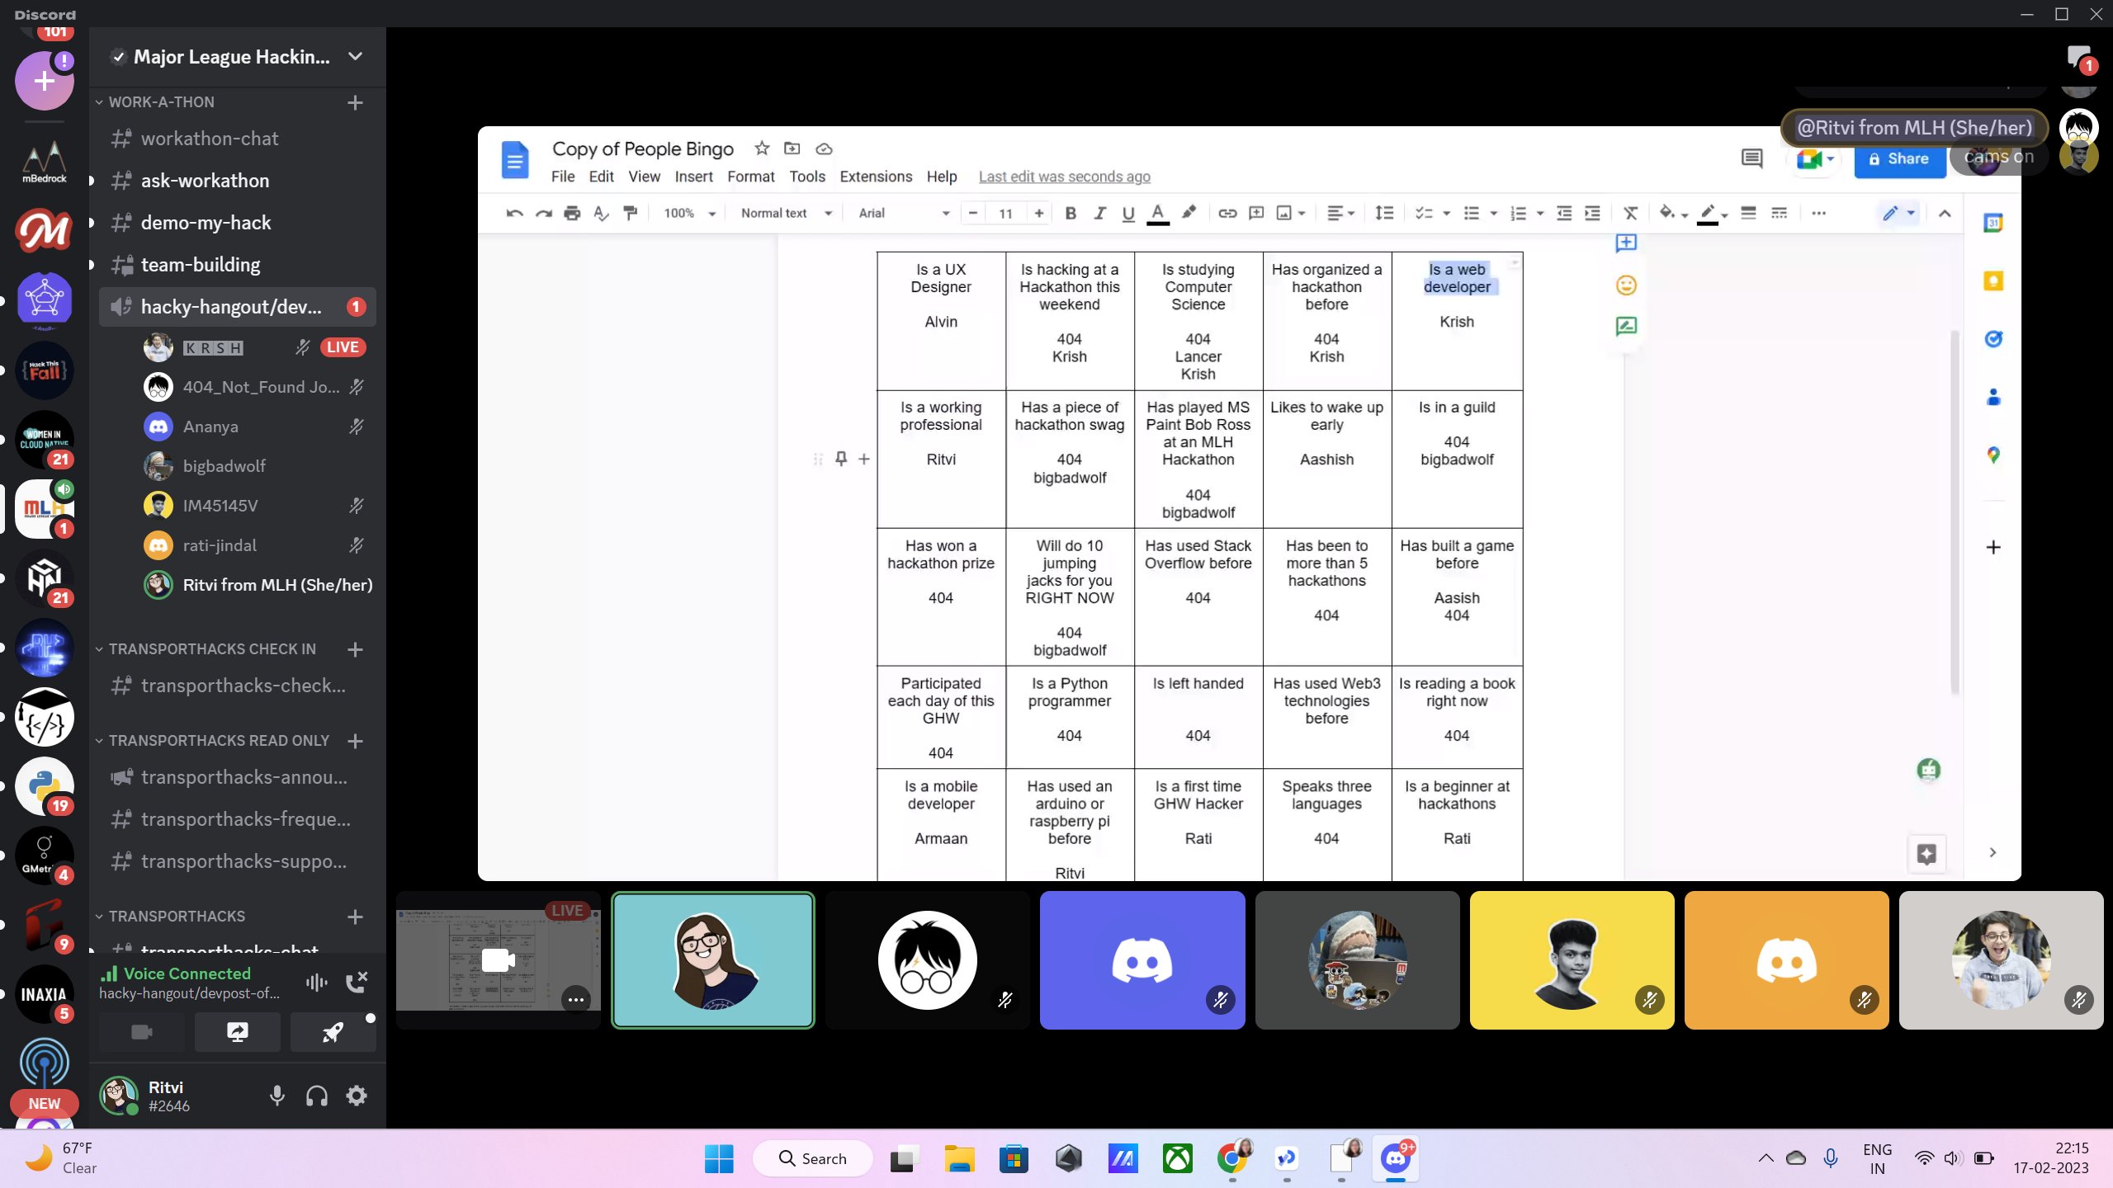Screen dimensions: 2113x1188
Task: Open user settings gear icon
Action: tap(357, 1096)
